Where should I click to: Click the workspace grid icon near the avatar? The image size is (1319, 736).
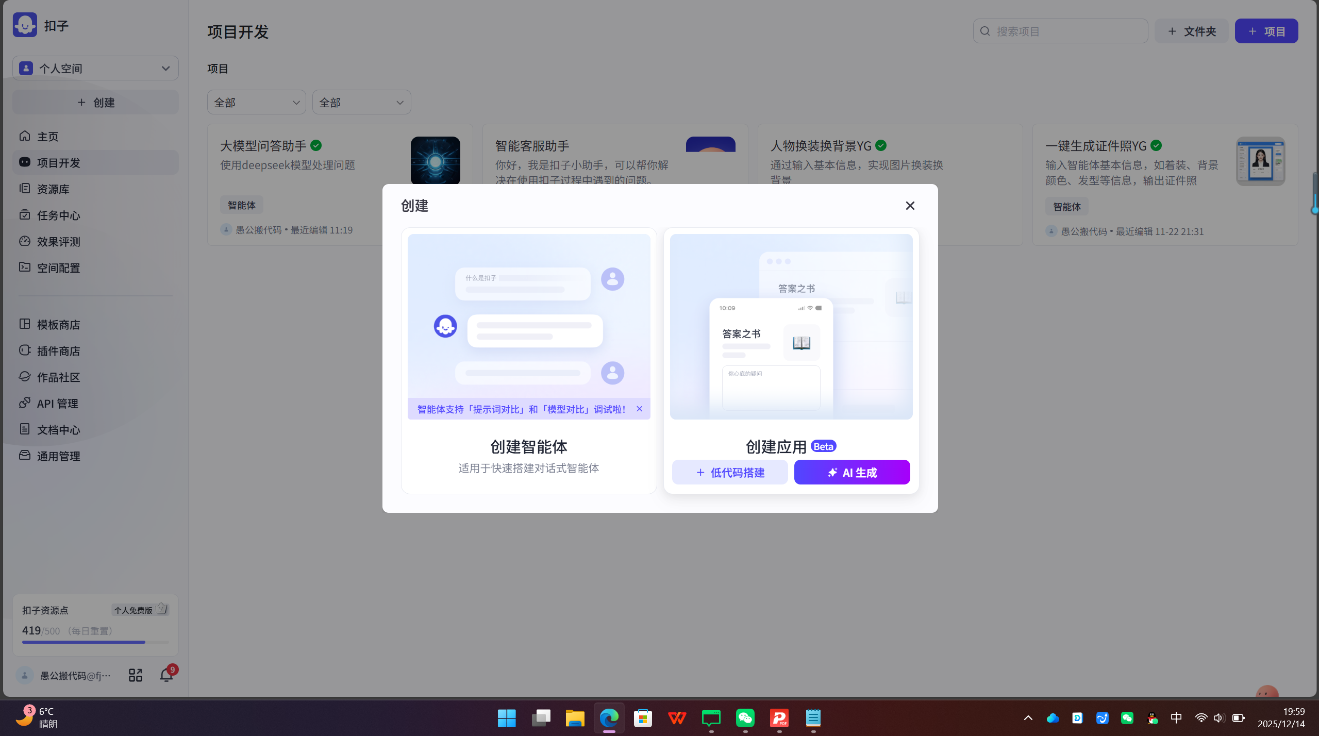135,675
